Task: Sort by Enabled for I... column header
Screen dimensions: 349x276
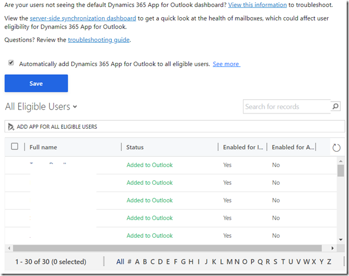Action: [x=243, y=147]
